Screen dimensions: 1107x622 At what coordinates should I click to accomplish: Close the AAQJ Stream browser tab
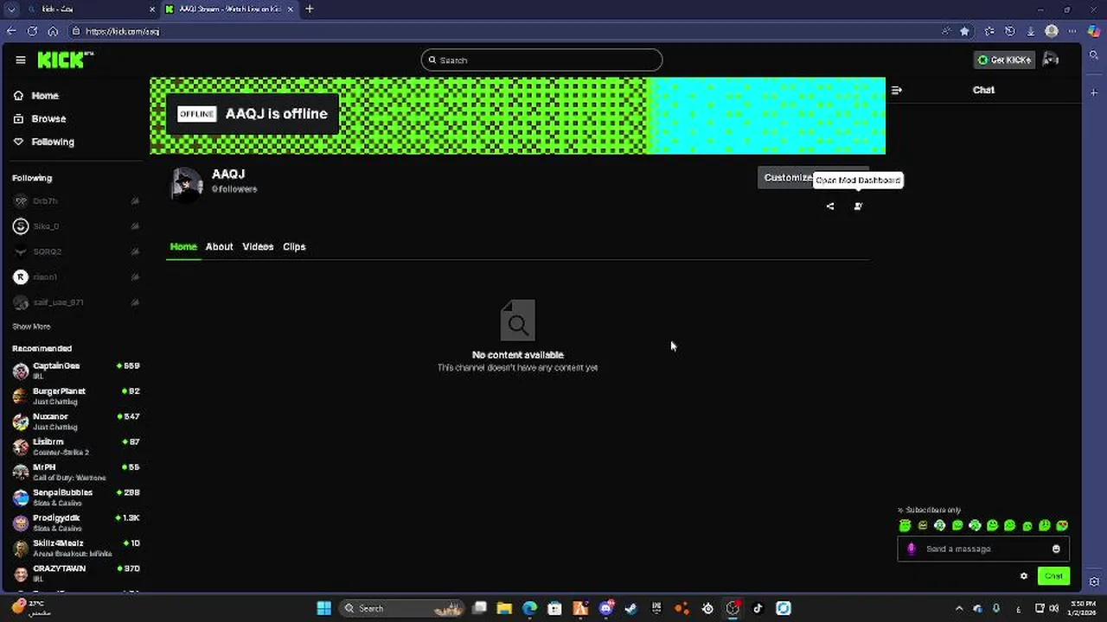point(291,9)
